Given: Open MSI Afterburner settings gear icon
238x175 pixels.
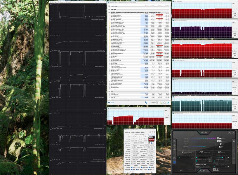Looking at the screenshot, I should [x=174, y=158].
